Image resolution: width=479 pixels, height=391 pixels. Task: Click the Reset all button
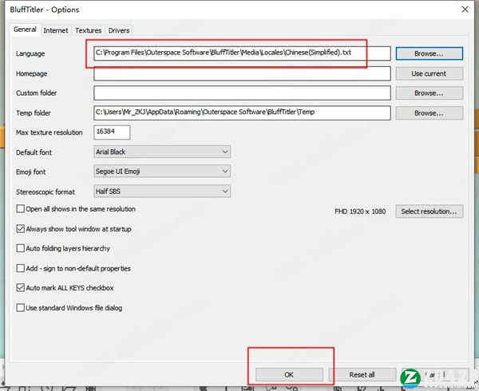click(x=362, y=374)
